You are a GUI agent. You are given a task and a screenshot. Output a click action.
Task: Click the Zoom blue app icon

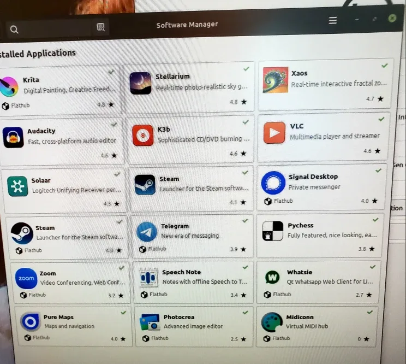pos(26,278)
